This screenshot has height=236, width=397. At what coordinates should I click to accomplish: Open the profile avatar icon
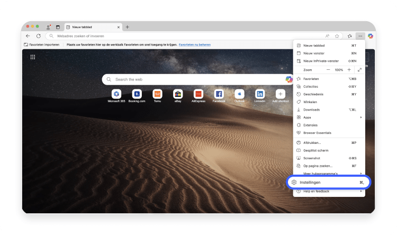48,27
